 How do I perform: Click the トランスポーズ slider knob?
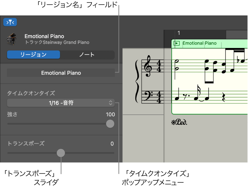[x=61, y=153]
